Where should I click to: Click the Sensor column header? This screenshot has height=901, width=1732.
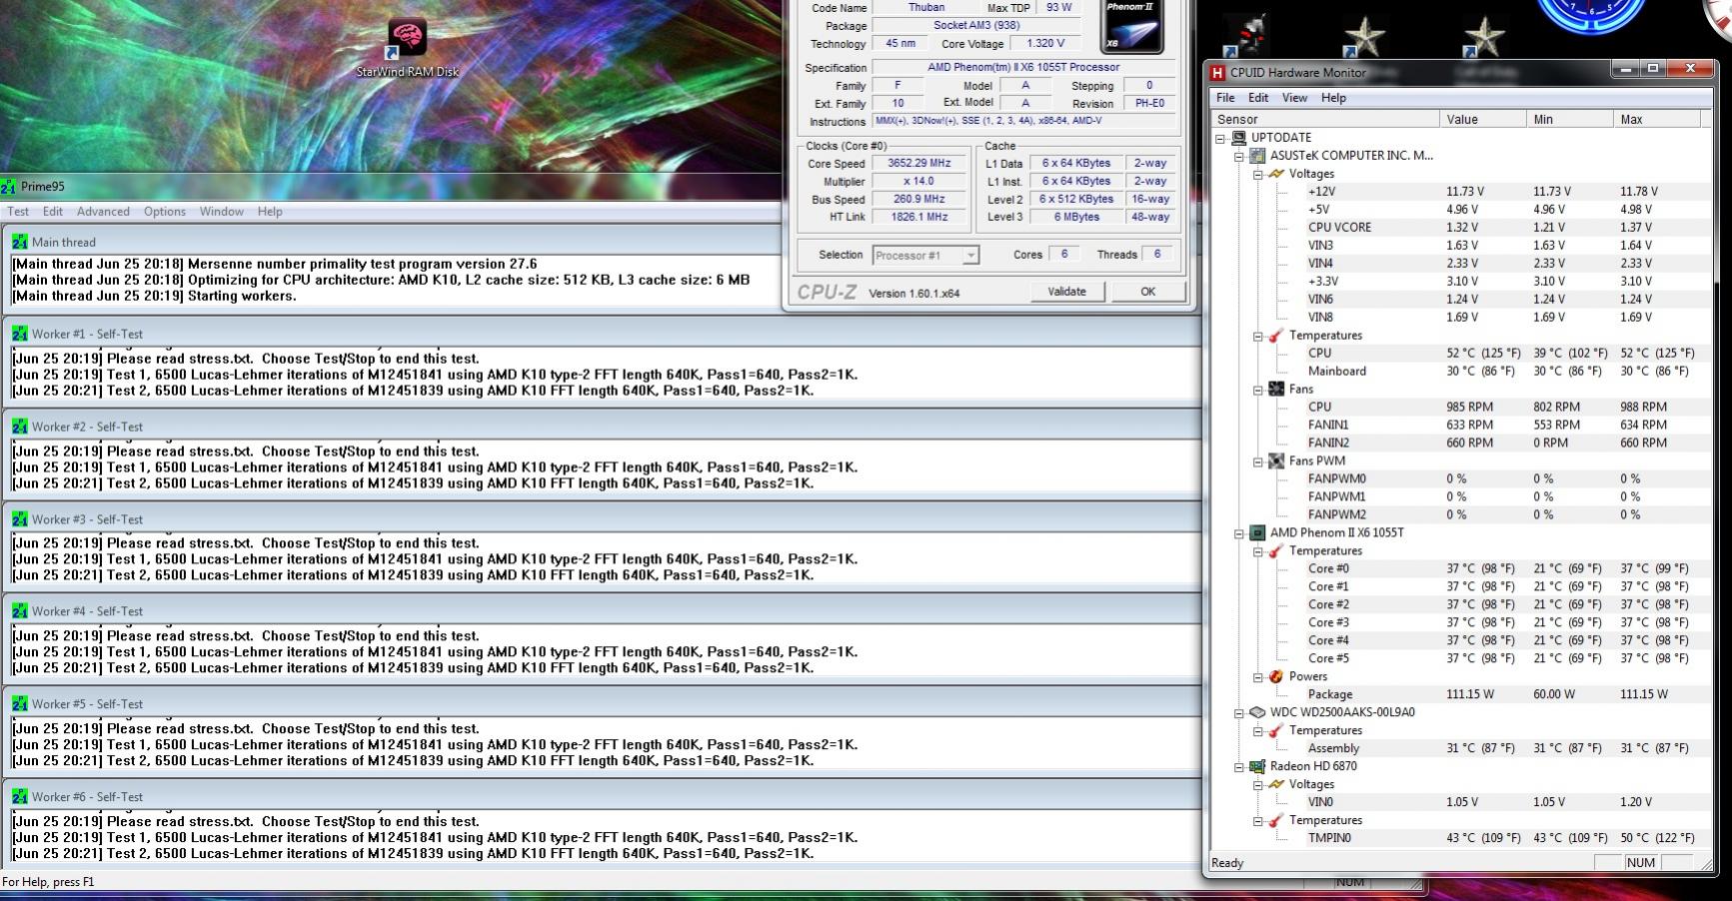click(1325, 119)
